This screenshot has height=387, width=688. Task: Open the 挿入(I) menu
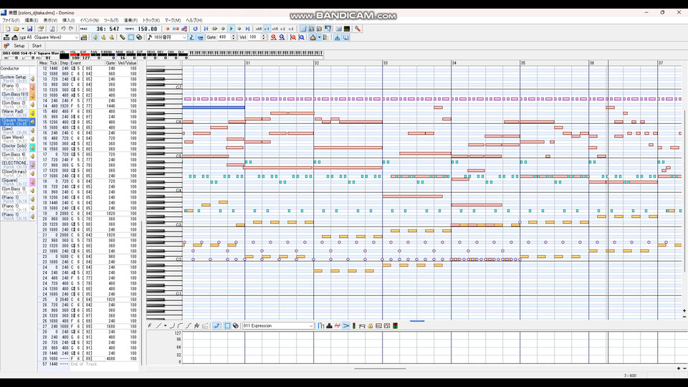tap(69, 20)
